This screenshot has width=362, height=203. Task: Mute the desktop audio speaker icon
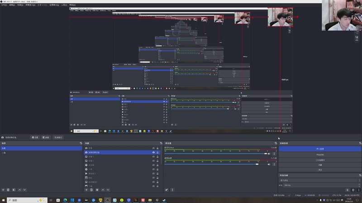point(269,164)
